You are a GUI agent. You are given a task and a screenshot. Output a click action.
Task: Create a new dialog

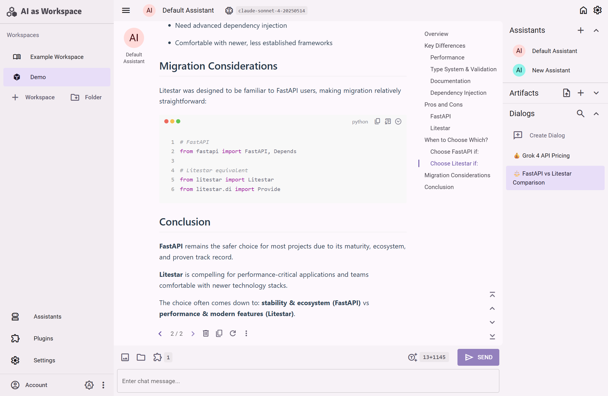click(555, 135)
